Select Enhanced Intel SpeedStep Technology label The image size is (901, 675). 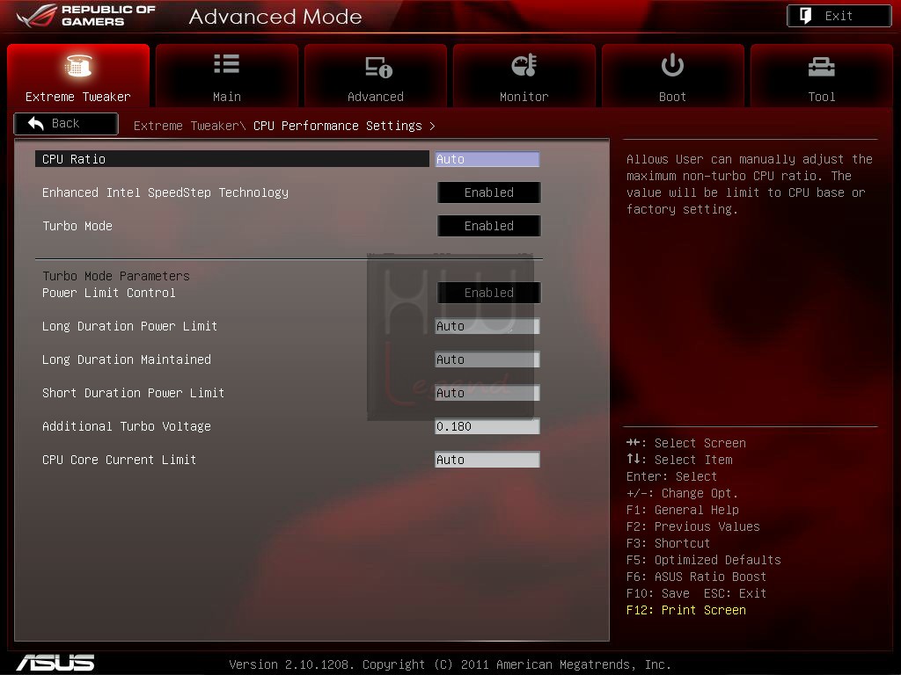165,192
